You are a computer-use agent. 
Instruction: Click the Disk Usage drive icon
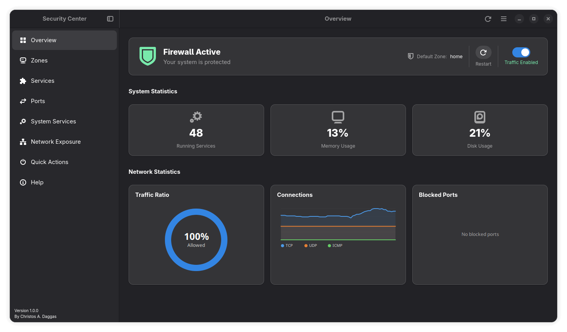pos(480,117)
